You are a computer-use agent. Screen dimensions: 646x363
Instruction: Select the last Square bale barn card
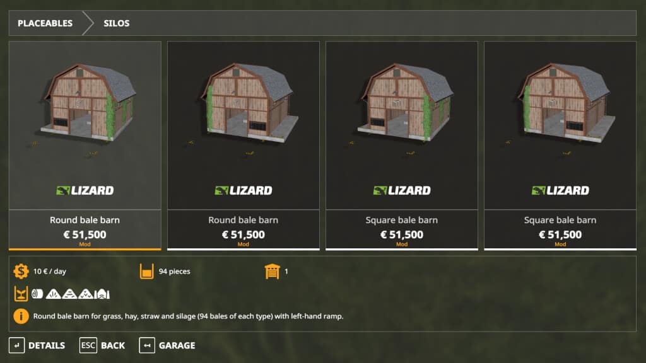560,146
